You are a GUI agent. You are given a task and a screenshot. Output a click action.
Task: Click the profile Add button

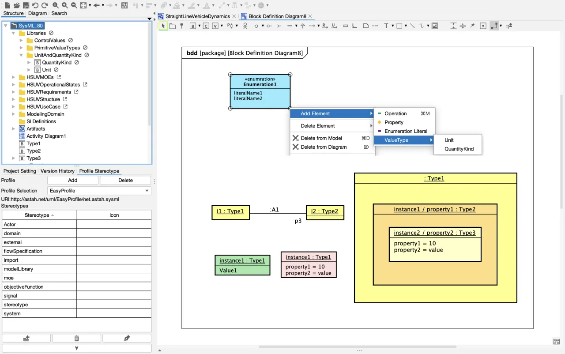[x=73, y=180]
